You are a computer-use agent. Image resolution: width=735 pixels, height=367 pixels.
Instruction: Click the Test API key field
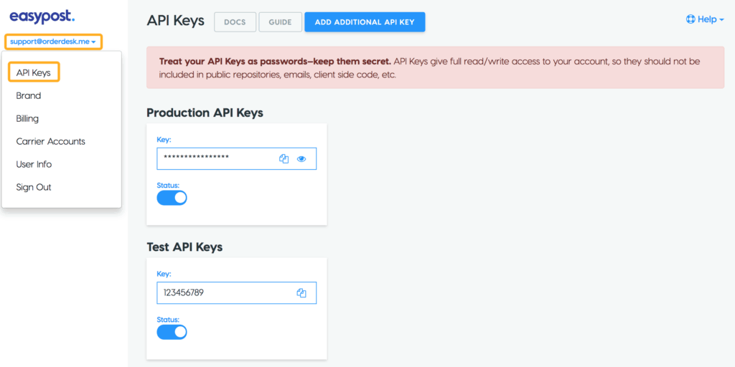[223, 293]
